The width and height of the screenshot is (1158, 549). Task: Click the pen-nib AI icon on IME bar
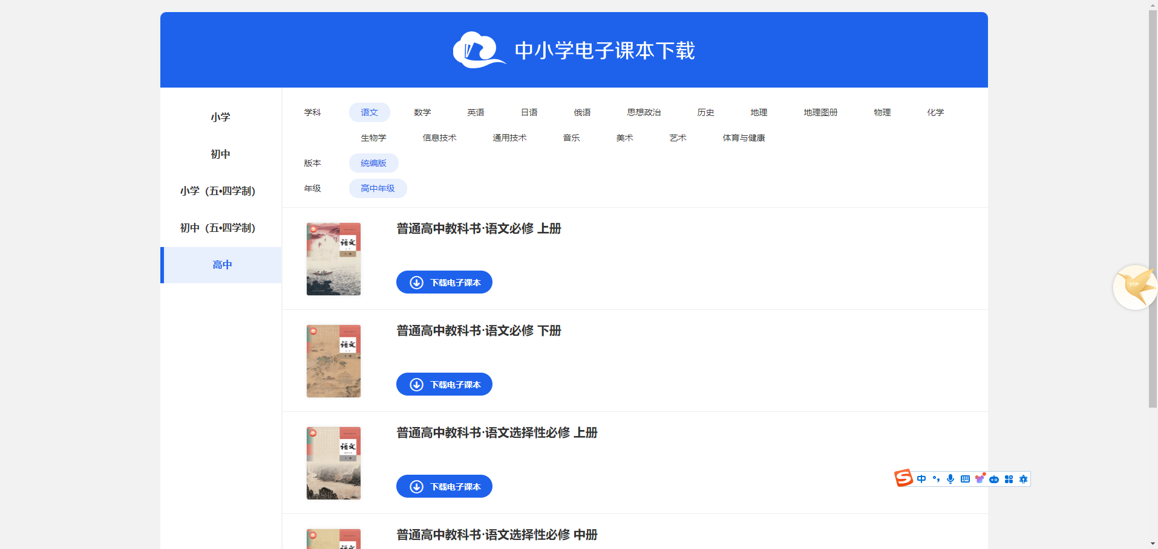pos(1023,479)
